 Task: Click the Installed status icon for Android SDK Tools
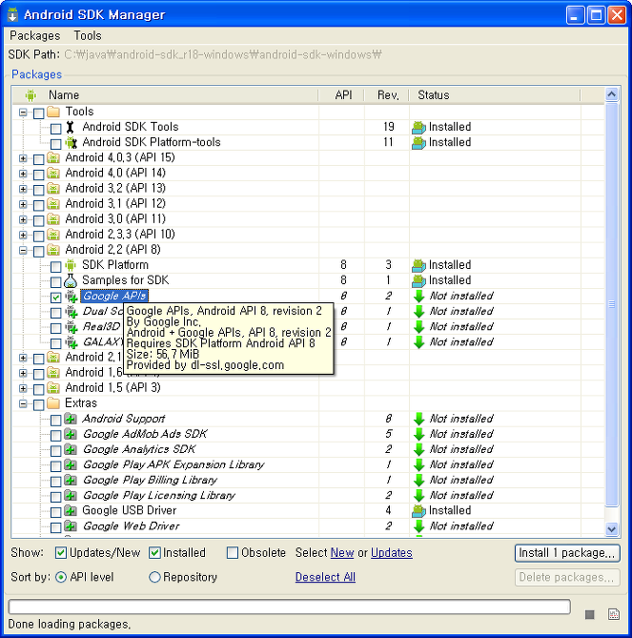[x=418, y=128]
